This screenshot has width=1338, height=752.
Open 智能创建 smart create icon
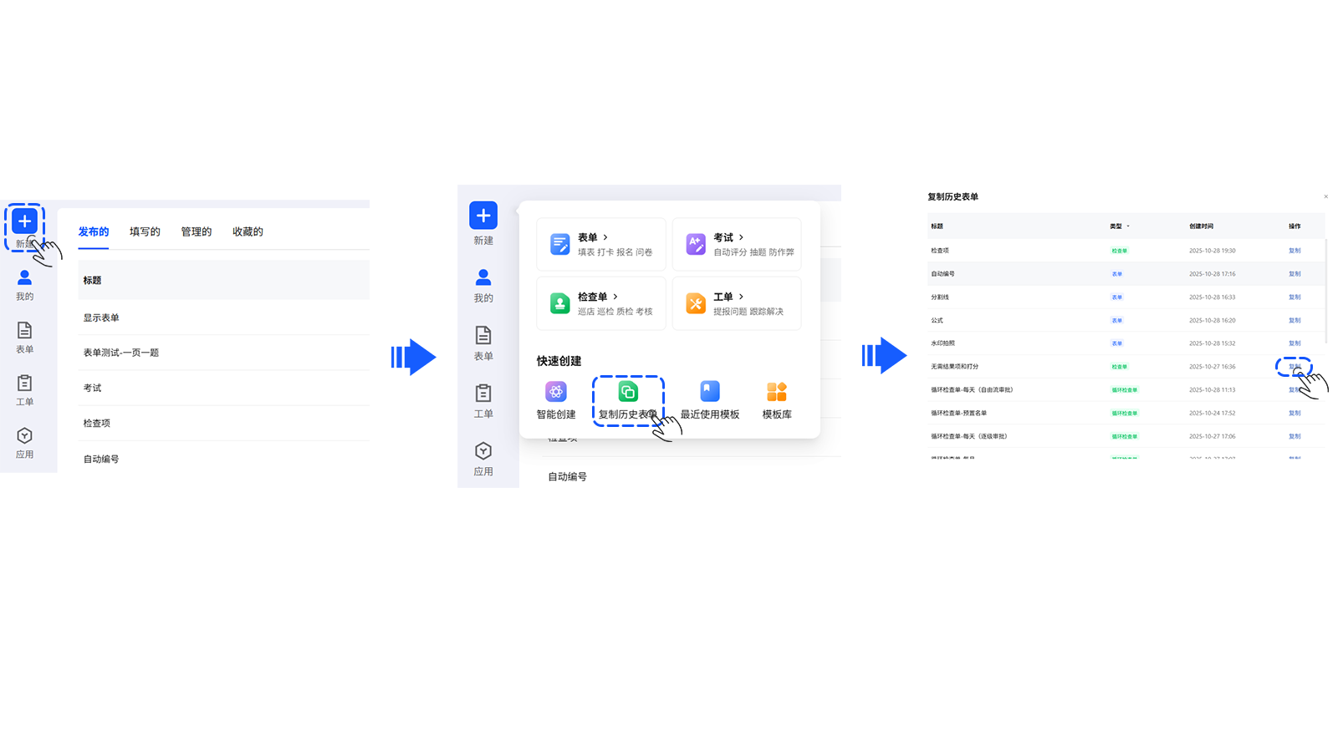[556, 391]
